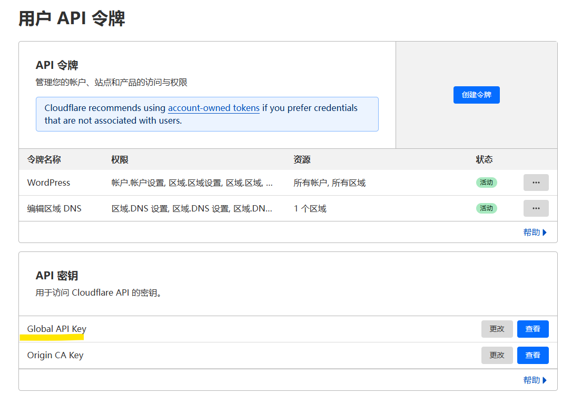Click the 活动 status badge for WordPress
Viewport: 562px width, 394px height.
486,183
